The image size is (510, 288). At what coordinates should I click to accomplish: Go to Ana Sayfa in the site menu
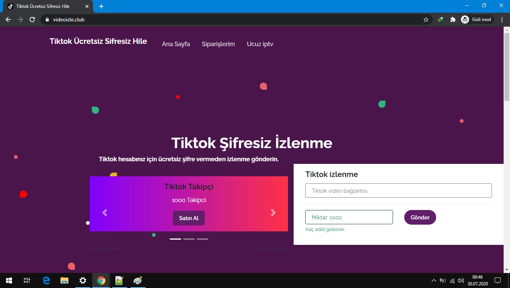pyautogui.click(x=176, y=44)
